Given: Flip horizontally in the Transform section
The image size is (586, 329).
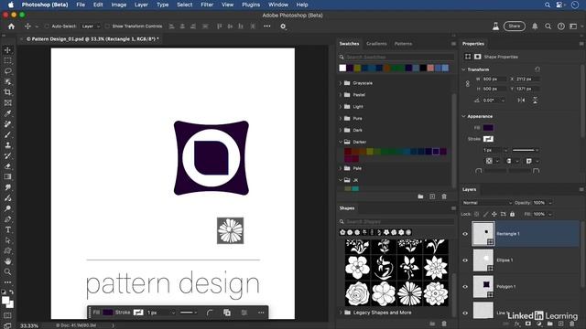Looking at the screenshot, I should click(x=521, y=100).
